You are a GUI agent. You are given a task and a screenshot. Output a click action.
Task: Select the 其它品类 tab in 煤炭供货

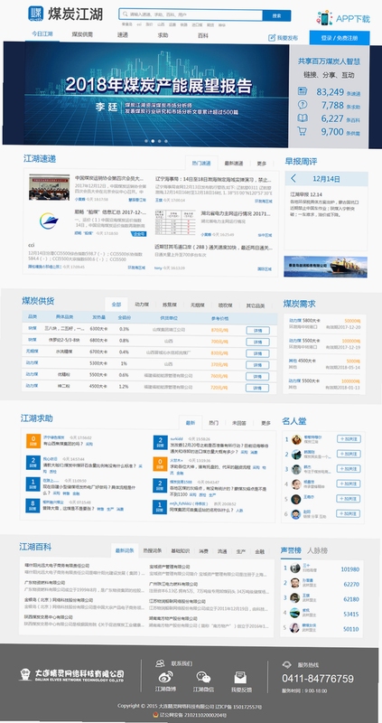pos(255,305)
